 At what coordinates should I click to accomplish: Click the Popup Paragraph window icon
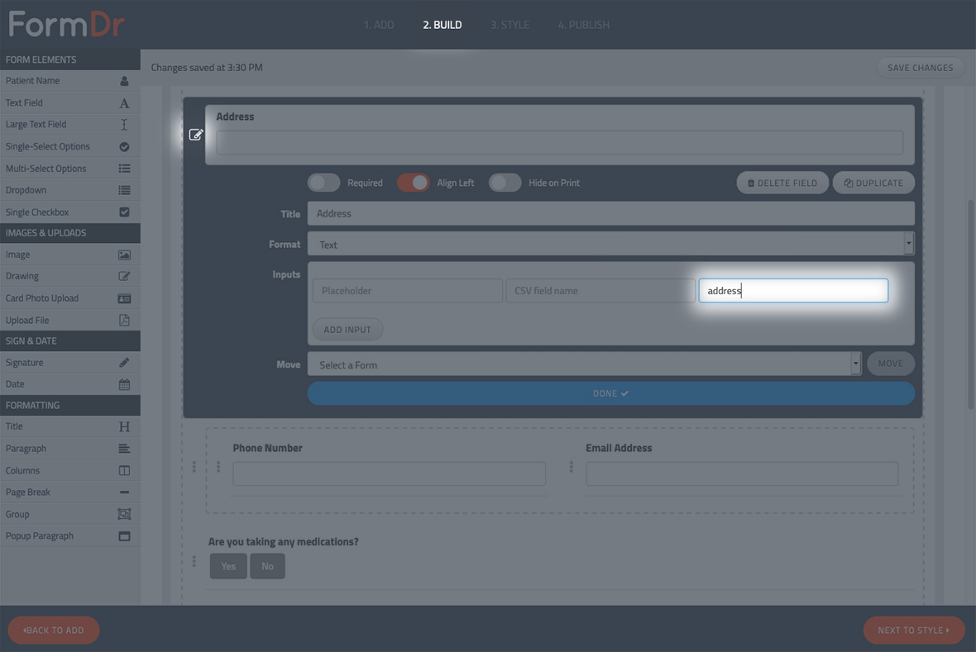tap(125, 536)
